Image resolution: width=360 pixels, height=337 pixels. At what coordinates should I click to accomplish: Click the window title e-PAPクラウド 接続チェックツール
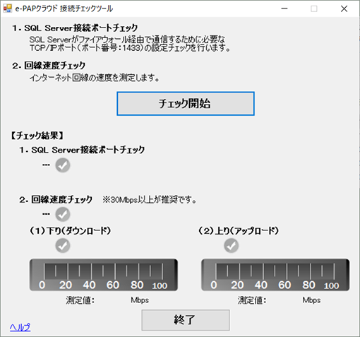(x=64, y=8)
